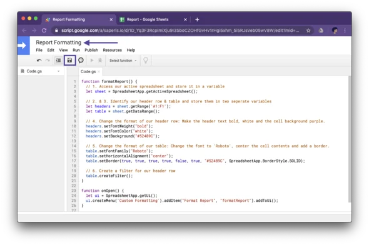Click the line starting 'ui.createMenu('
This screenshot has width=369, height=245.
[x=182, y=201]
